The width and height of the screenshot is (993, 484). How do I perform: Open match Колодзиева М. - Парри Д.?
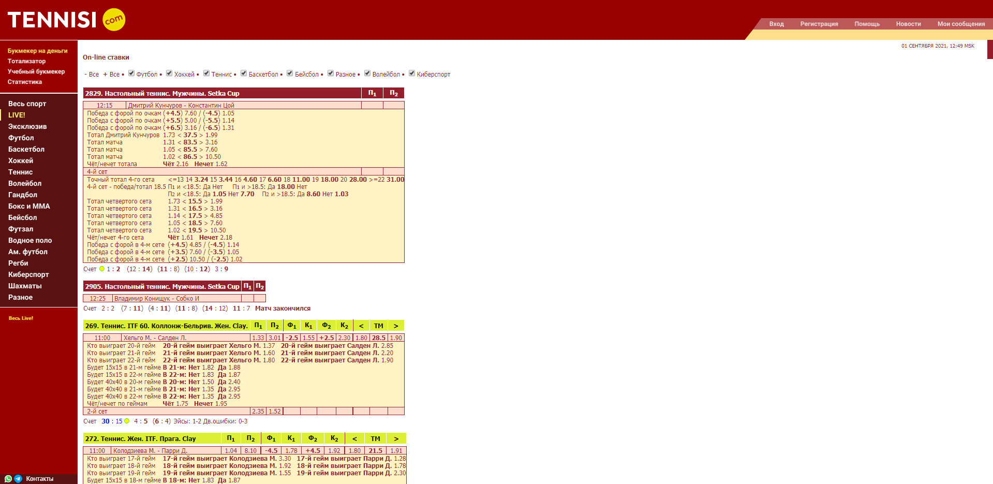151,451
